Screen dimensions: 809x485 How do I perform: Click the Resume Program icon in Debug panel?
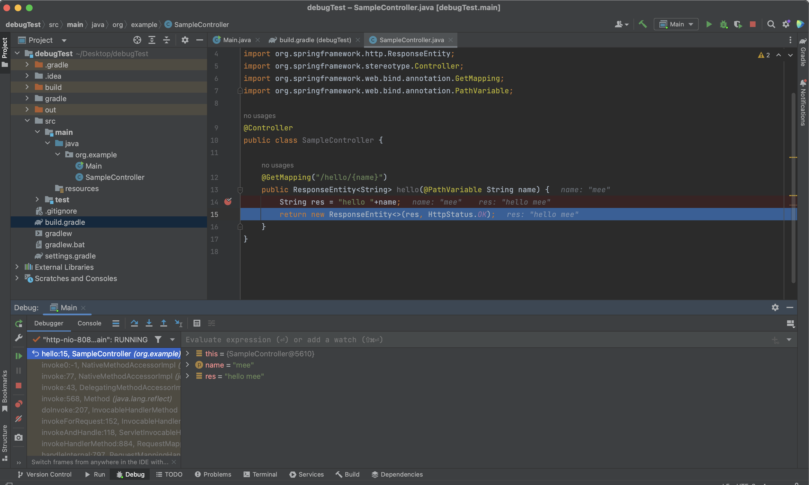[19, 355]
